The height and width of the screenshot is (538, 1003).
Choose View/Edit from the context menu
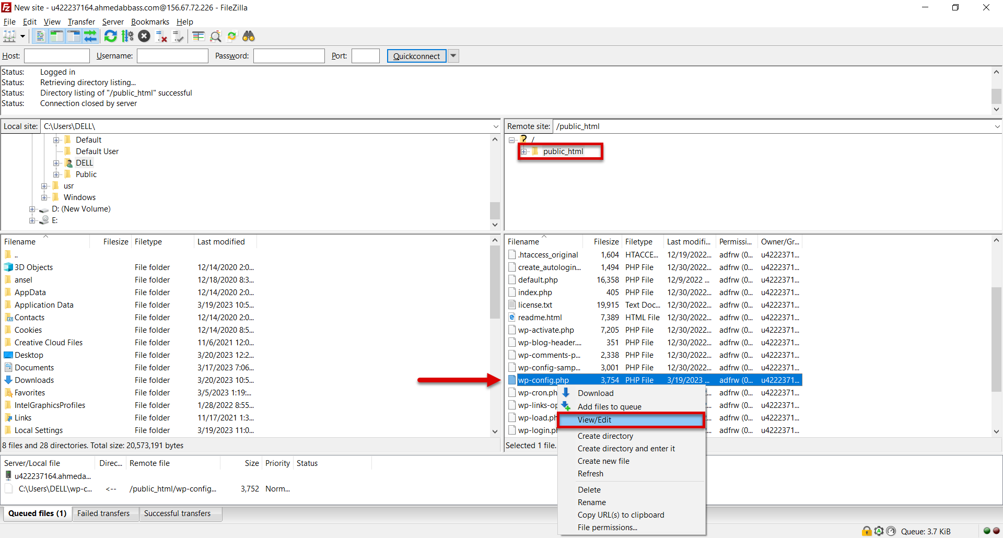click(594, 420)
